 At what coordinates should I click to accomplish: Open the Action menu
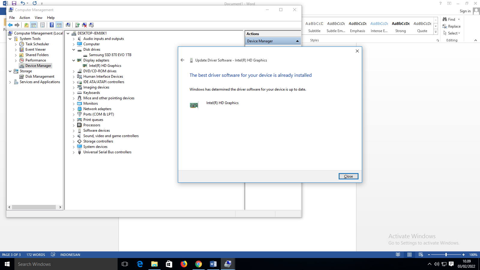pos(25,17)
